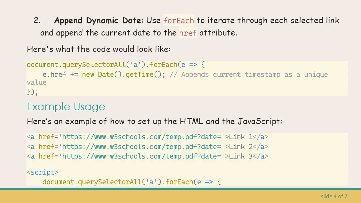Screen dimensions: 361x203
Task: Click the word 'value' on the wrapped comment line
Action: 37,82
